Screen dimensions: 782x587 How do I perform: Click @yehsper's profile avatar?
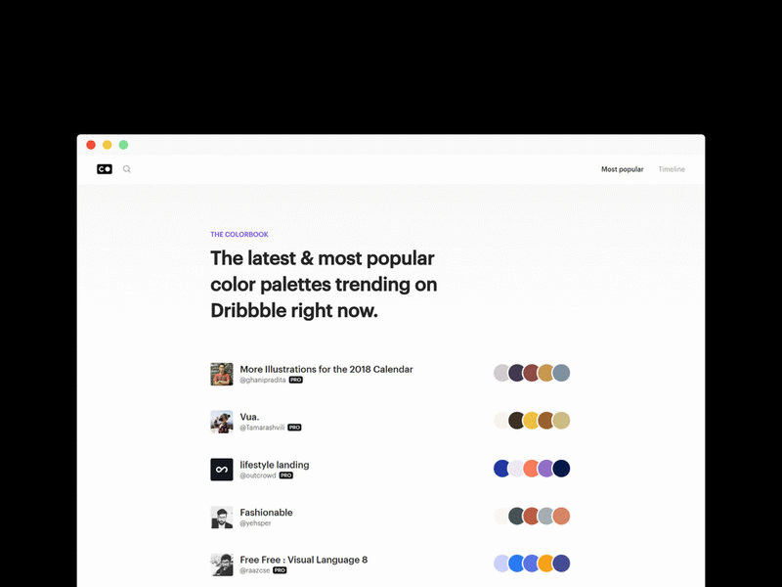coord(221,516)
